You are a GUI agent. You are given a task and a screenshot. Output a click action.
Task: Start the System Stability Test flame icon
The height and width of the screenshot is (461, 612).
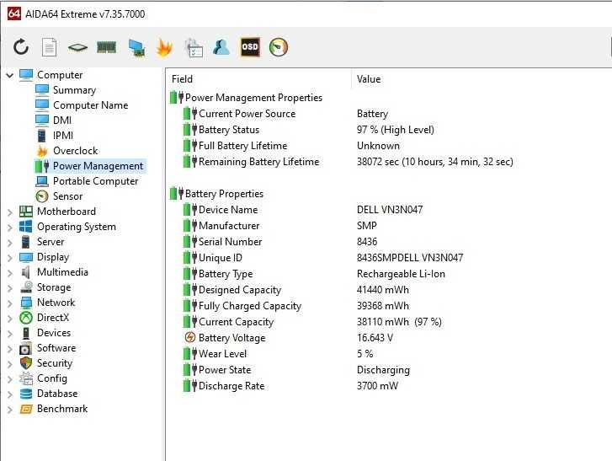point(164,48)
